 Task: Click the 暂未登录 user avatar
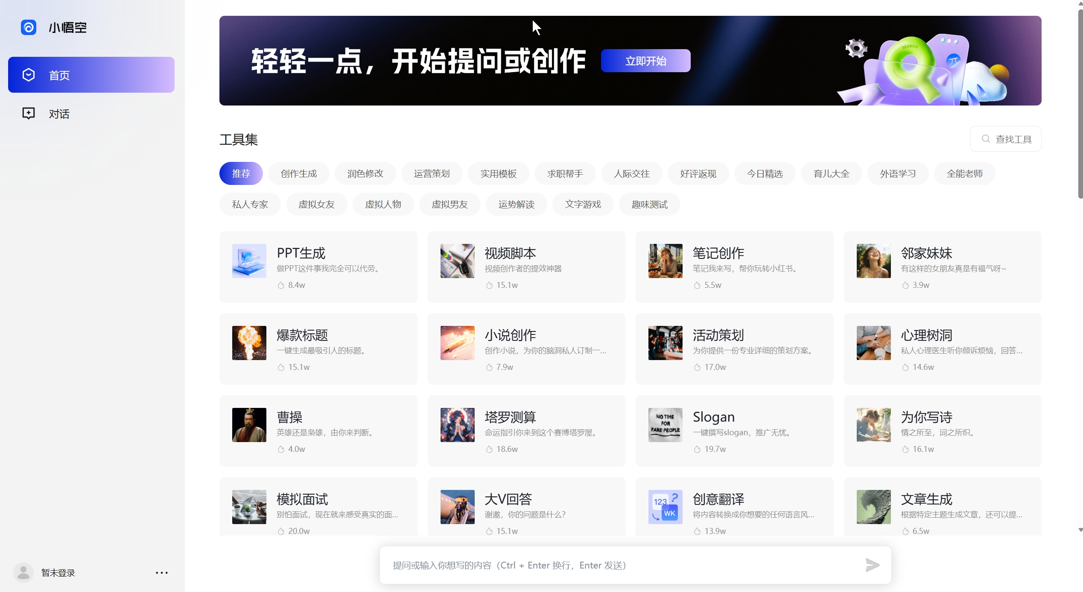(23, 573)
